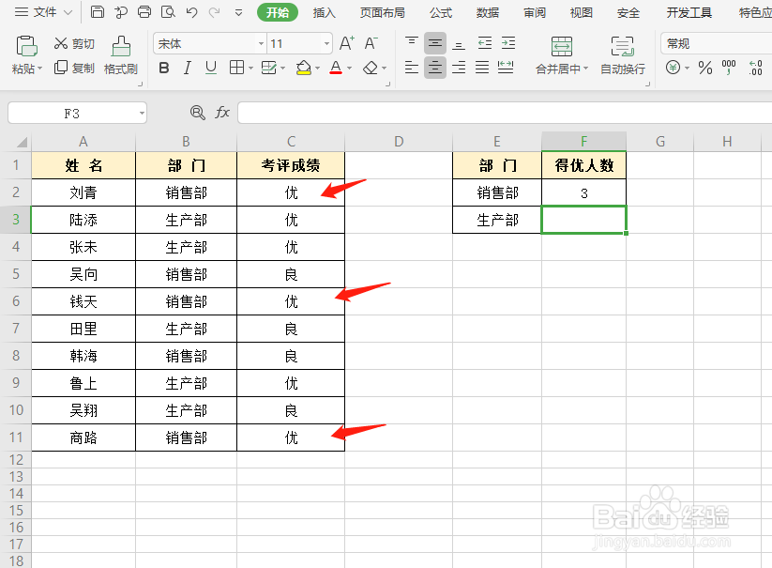Increase font size with A+ icon
The width and height of the screenshot is (772, 568).
(x=347, y=41)
